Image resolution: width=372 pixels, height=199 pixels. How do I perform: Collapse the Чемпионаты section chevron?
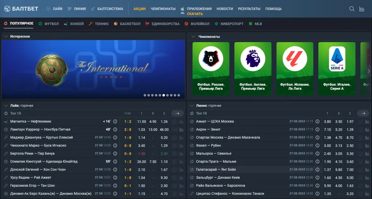(x=191, y=36)
